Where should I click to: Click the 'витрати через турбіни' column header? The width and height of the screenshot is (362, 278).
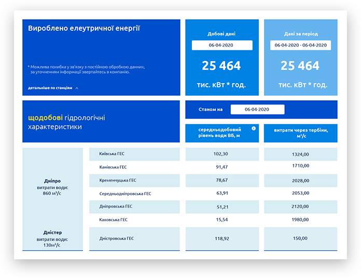point(301,133)
